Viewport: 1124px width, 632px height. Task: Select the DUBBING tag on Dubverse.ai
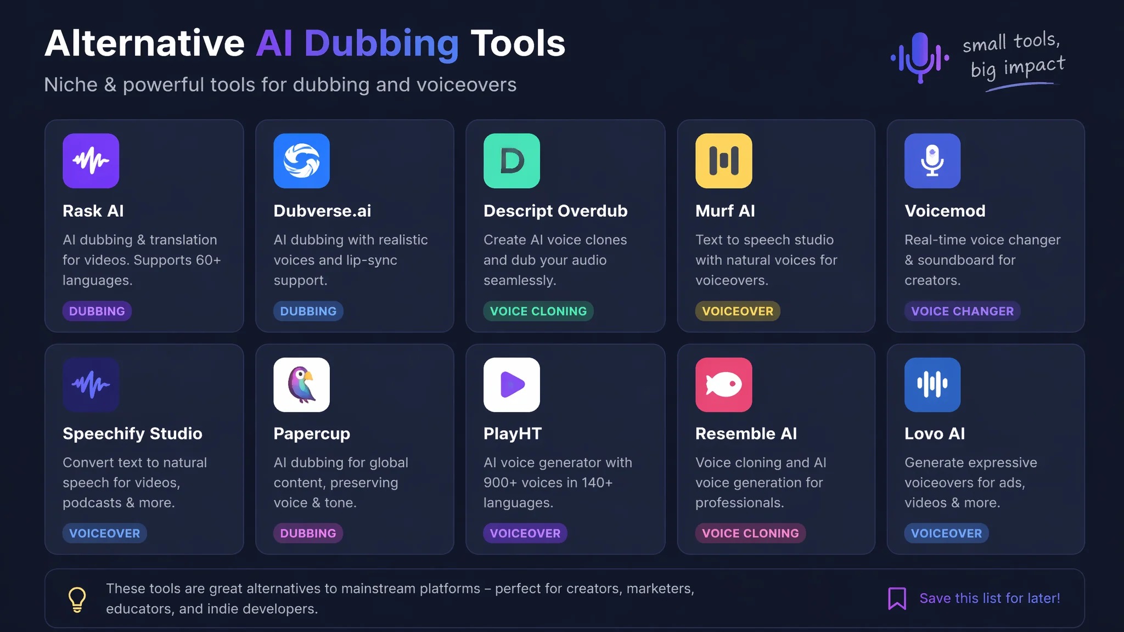point(308,311)
